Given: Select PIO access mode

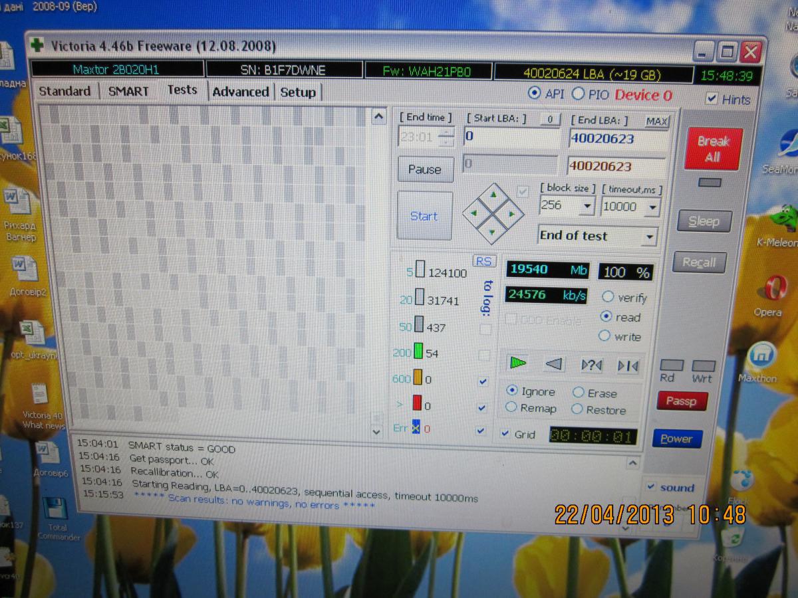Looking at the screenshot, I should click(x=578, y=94).
